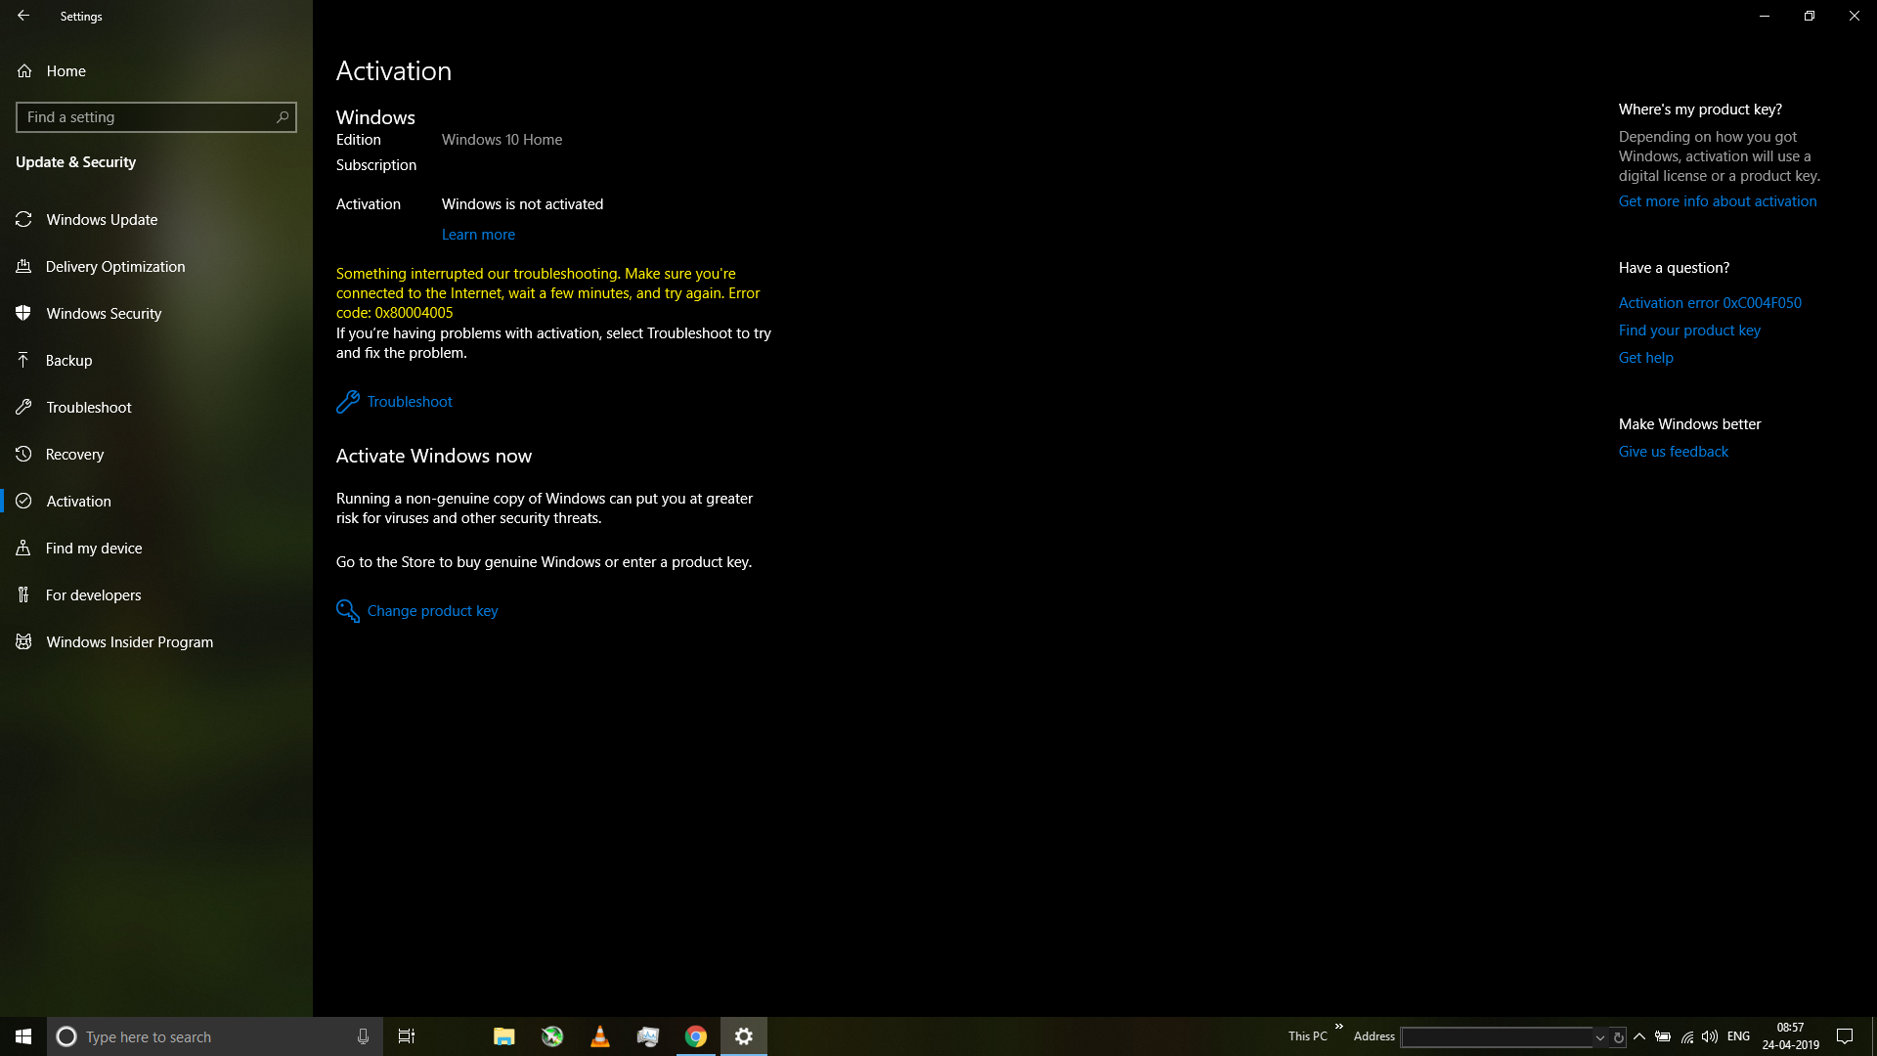The width and height of the screenshot is (1877, 1056).
Task: Click This PC toolbar on taskbar
Action: (1307, 1036)
